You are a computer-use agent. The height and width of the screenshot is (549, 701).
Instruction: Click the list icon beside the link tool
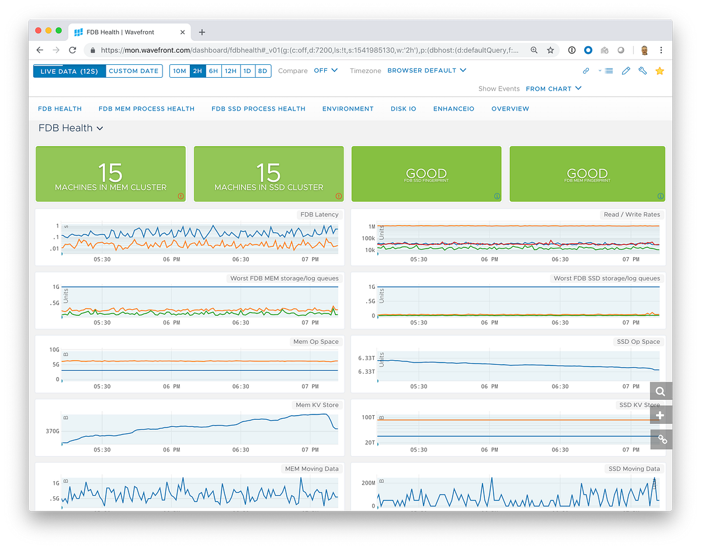click(x=609, y=70)
